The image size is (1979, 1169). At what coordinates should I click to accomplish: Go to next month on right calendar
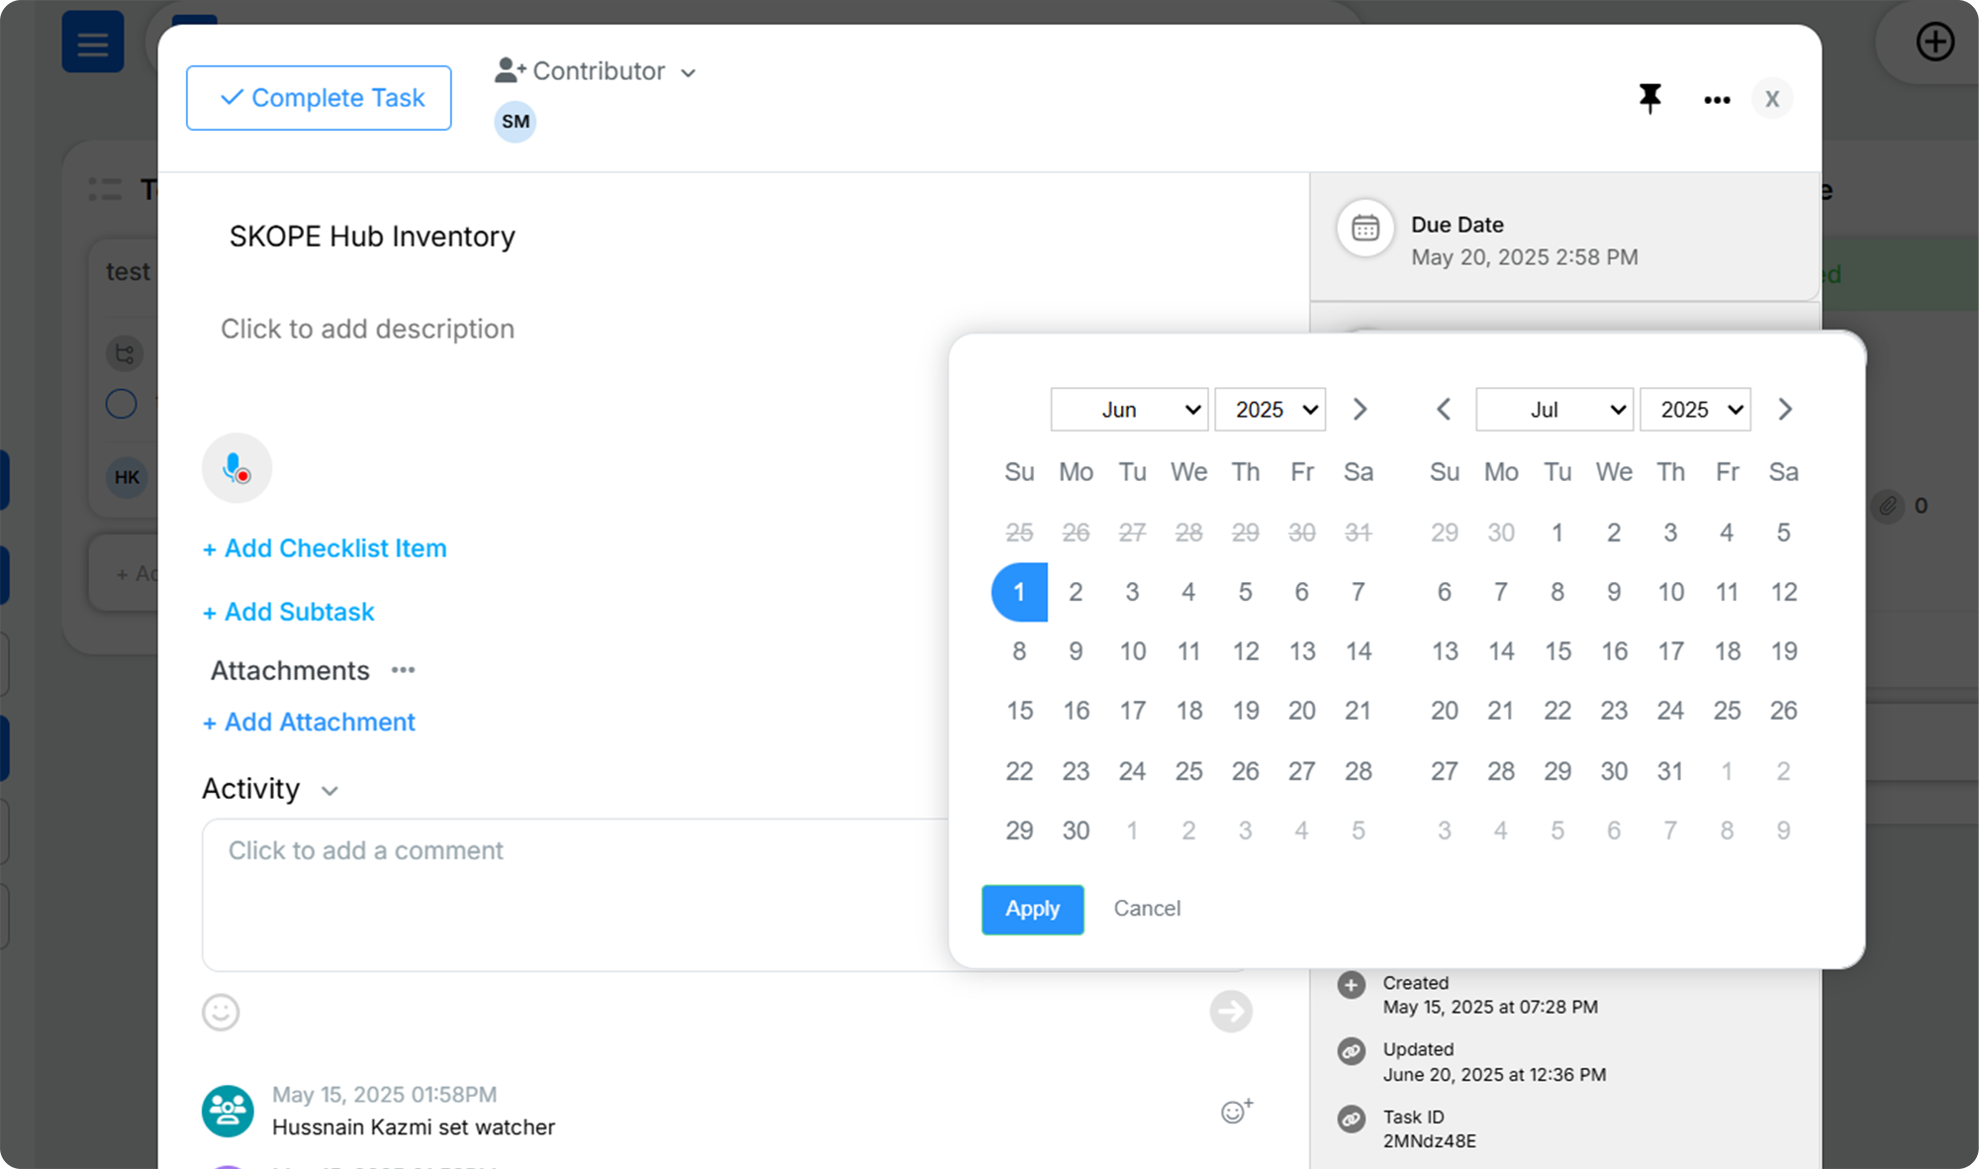click(x=1784, y=410)
